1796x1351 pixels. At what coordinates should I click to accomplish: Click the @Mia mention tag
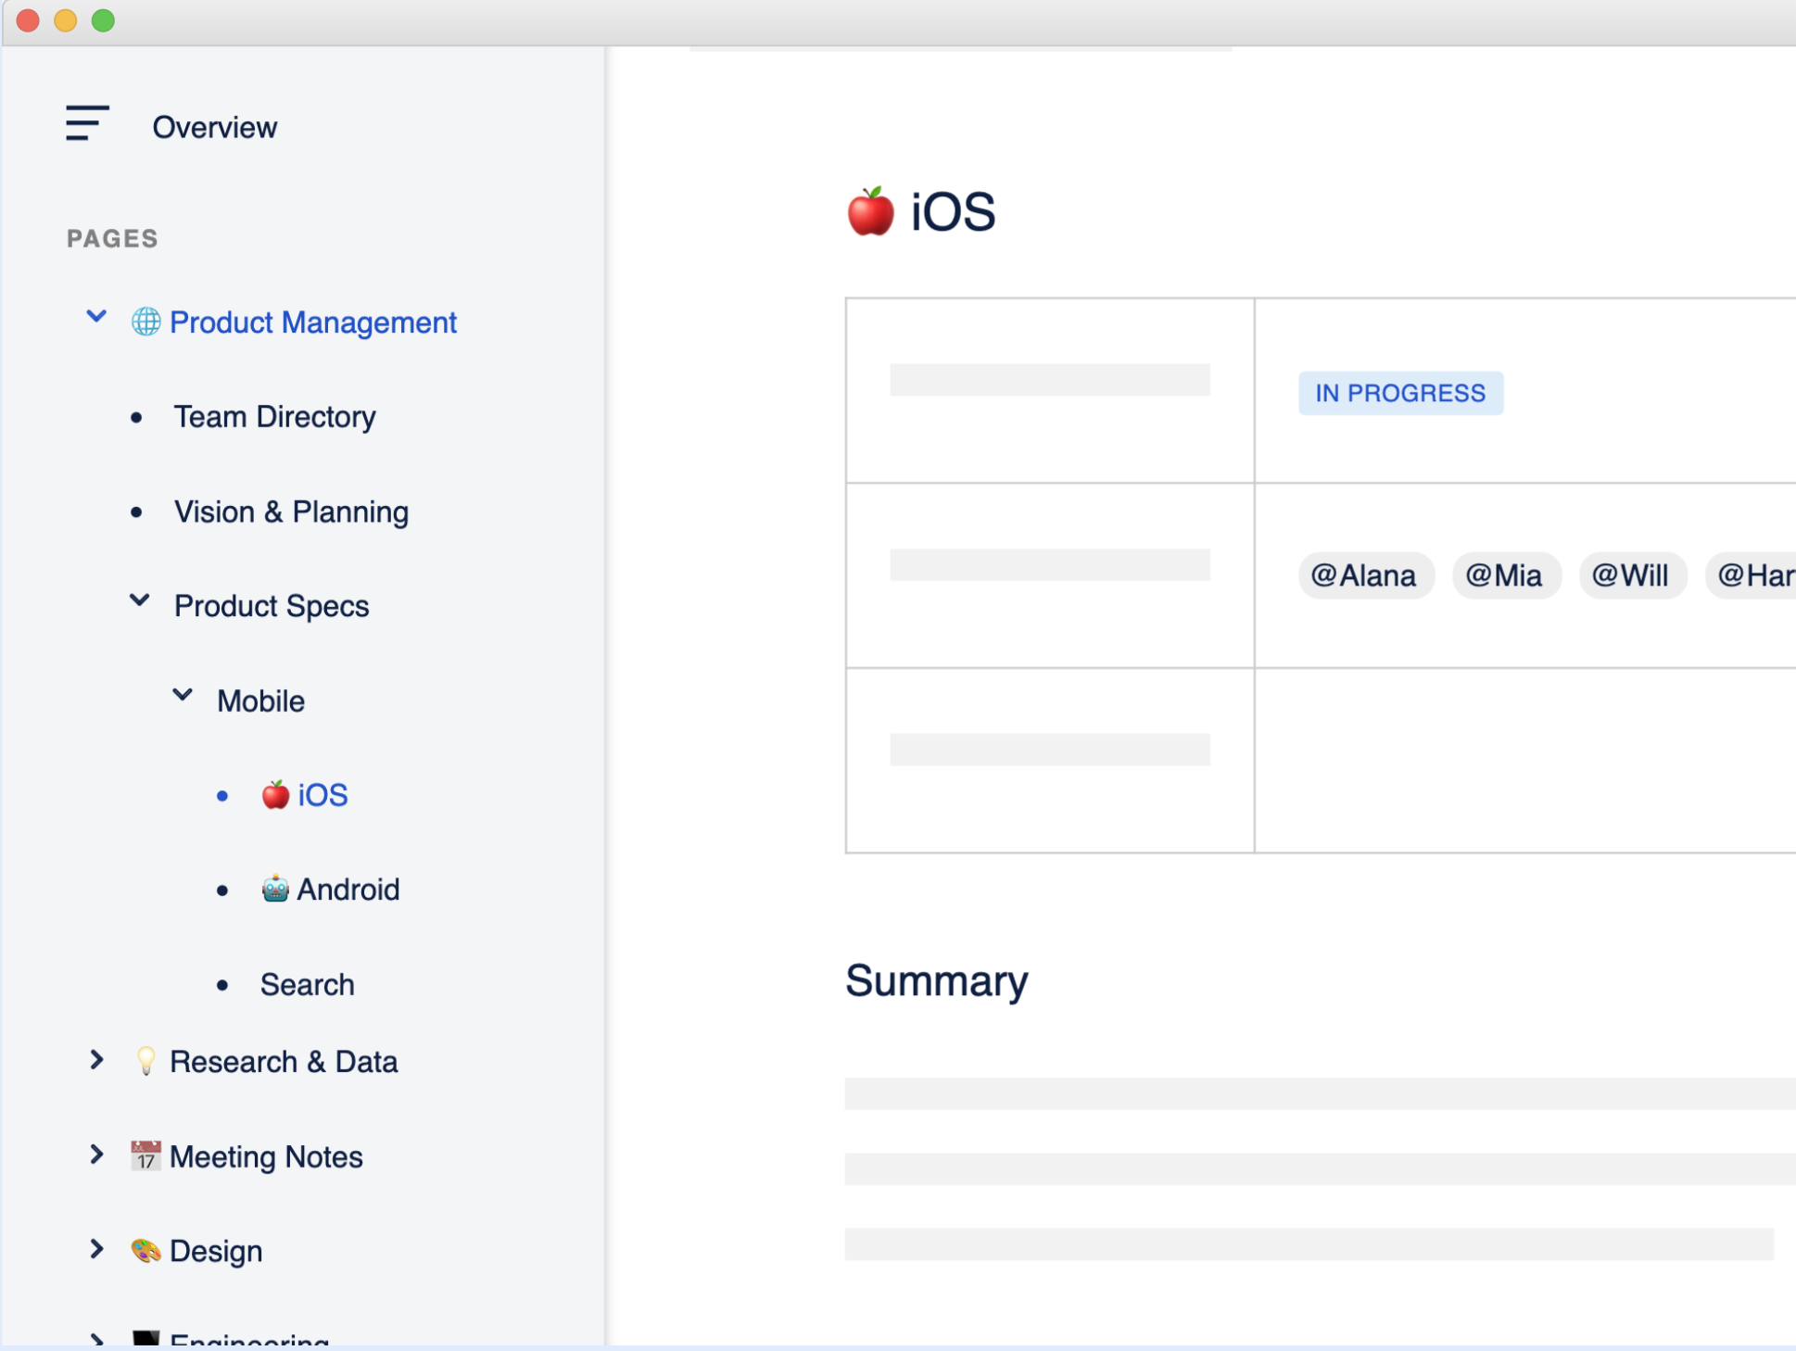point(1505,575)
